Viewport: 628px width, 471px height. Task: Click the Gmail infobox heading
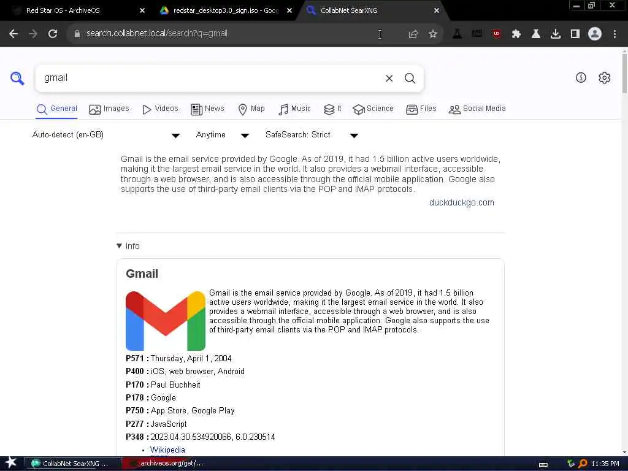(142, 274)
